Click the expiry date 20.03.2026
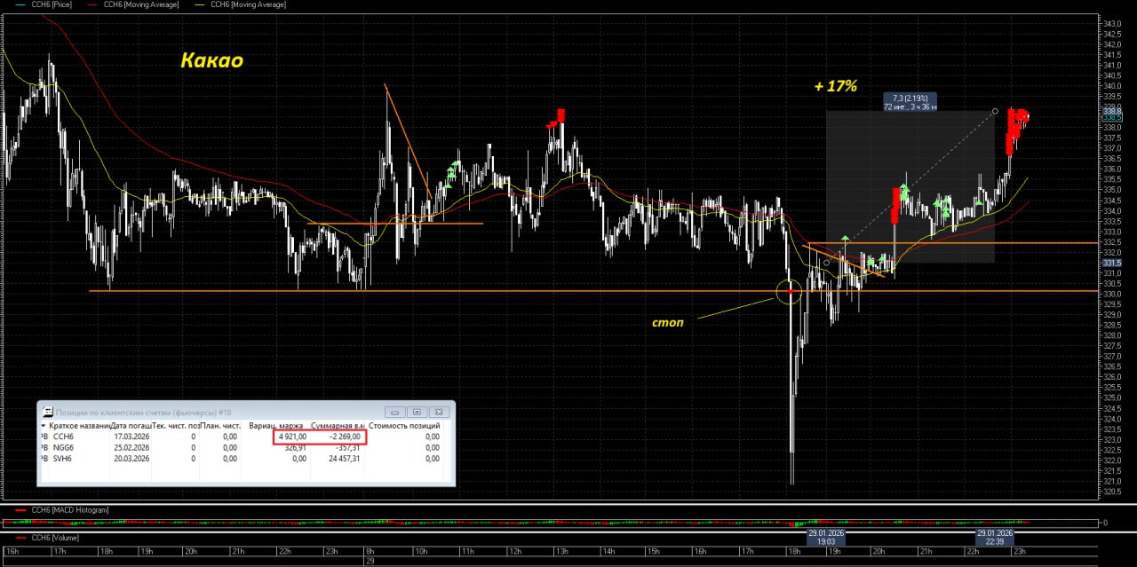1137x567 pixels. pyautogui.click(x=131, y=459)
